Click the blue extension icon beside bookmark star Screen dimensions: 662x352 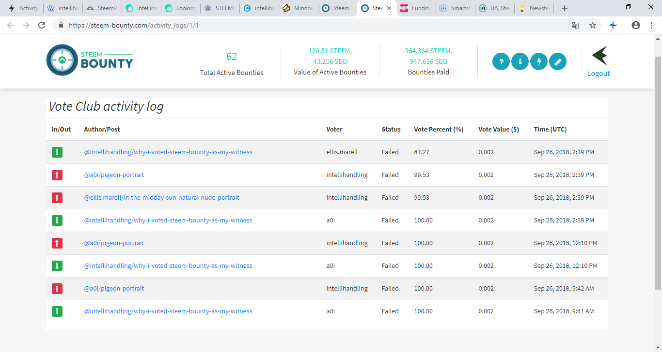(614, 25)
